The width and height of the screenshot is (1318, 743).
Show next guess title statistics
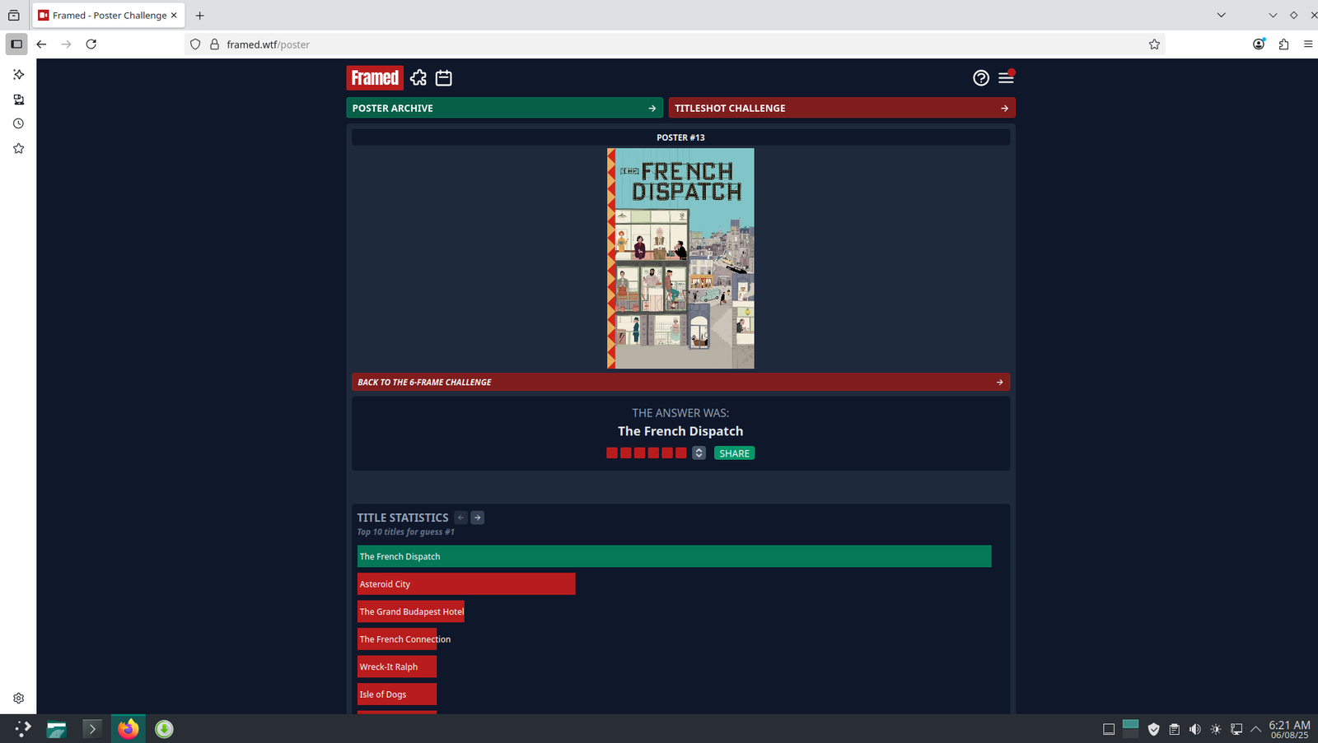tap(477, 518)
